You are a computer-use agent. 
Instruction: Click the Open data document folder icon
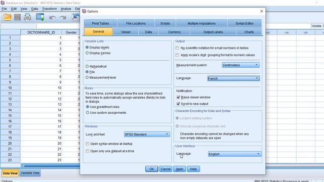[x=7, y=17]
